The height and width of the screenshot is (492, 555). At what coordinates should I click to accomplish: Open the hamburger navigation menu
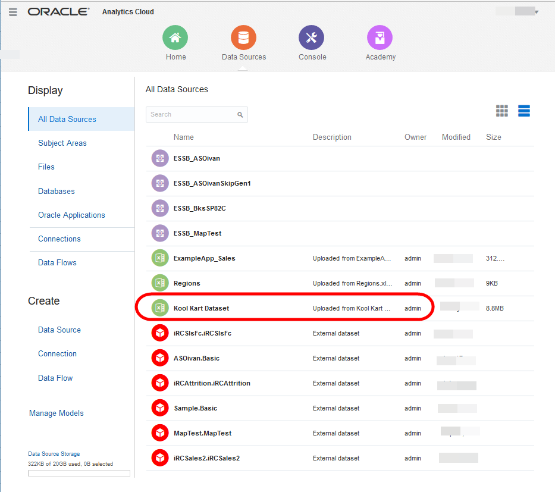(12, 11)
